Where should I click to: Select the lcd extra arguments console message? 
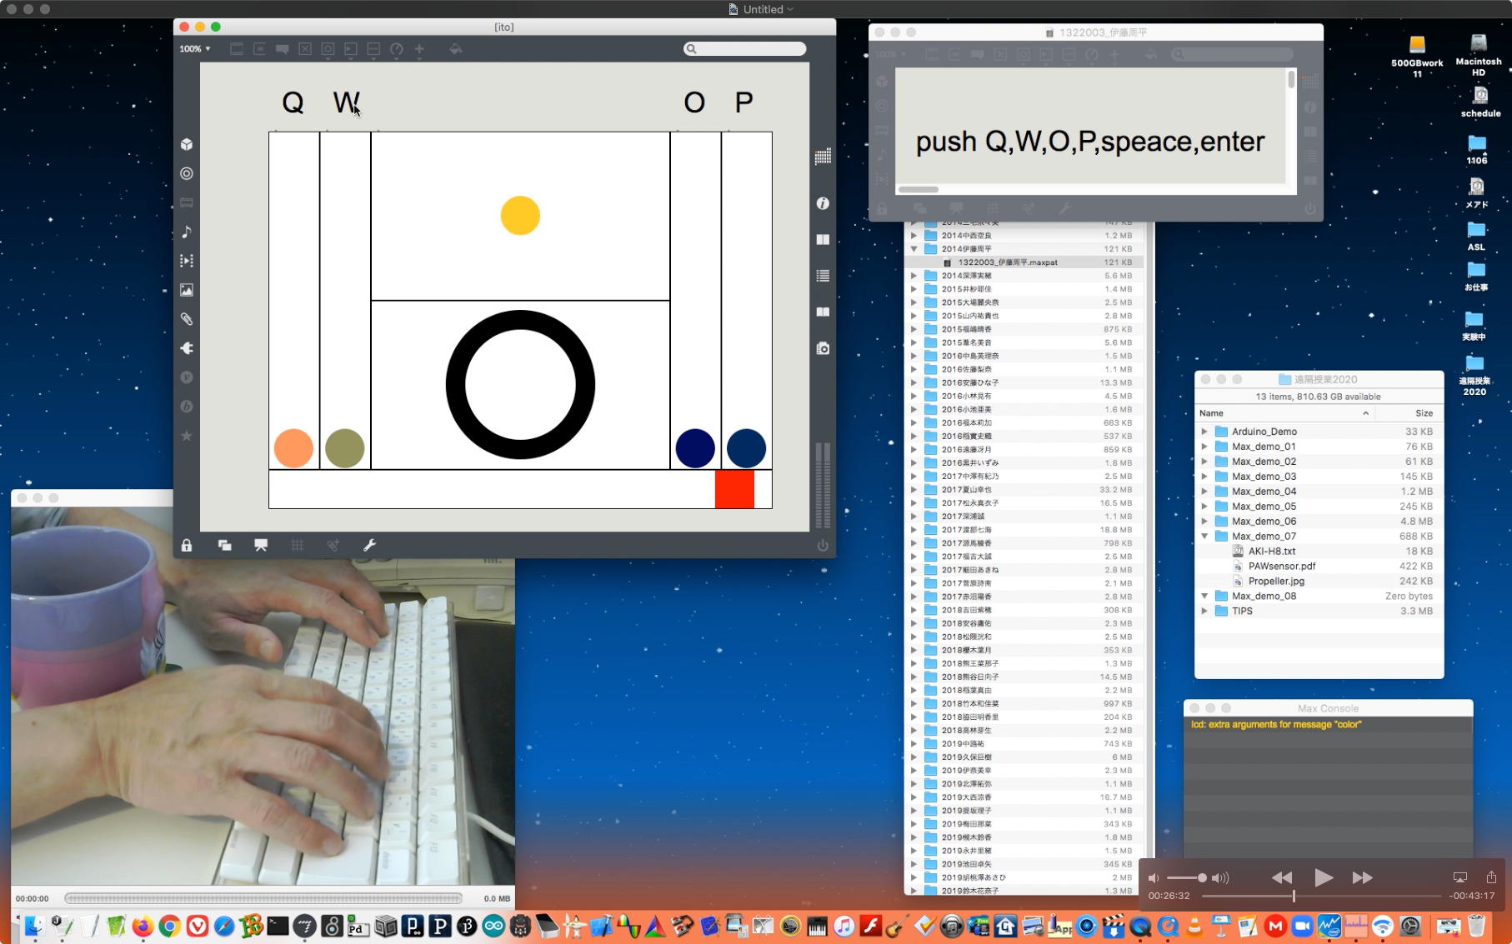[x=1328, y=725]
